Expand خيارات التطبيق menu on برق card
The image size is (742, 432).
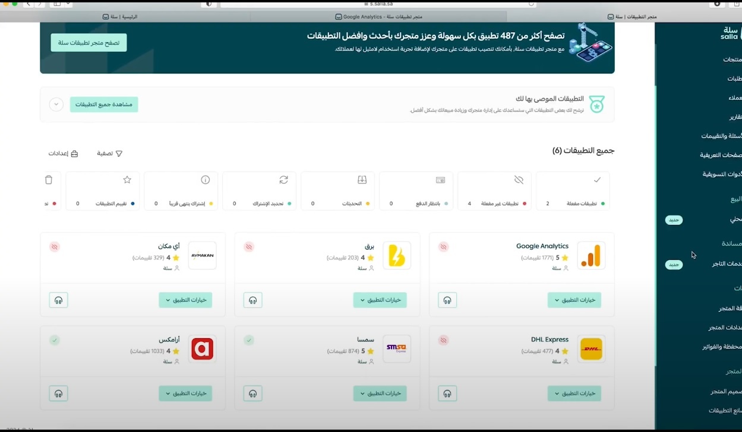(x=380, y=300)
